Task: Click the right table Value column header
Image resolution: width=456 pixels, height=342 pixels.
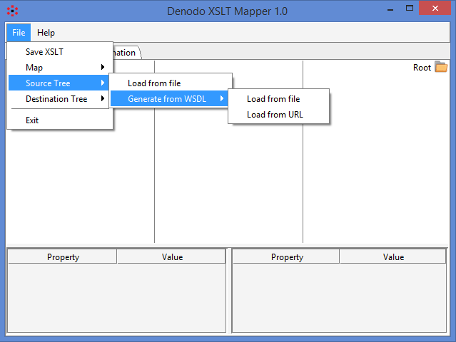Action: (x=393, y=257)
